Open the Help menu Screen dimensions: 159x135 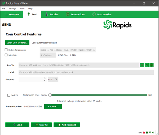[x=30, y=8]
